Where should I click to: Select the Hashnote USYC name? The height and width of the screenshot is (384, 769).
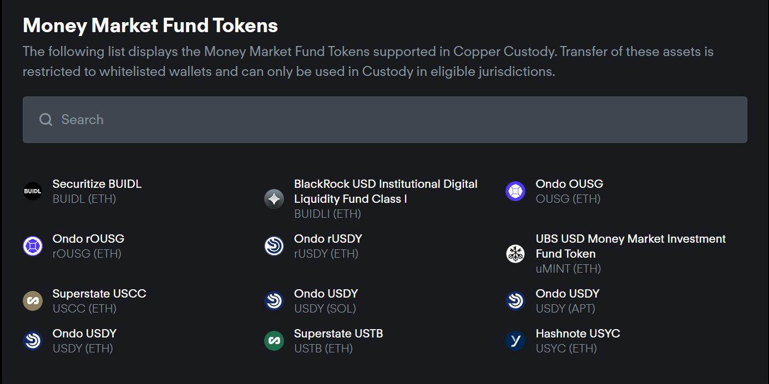click(578, 334)
